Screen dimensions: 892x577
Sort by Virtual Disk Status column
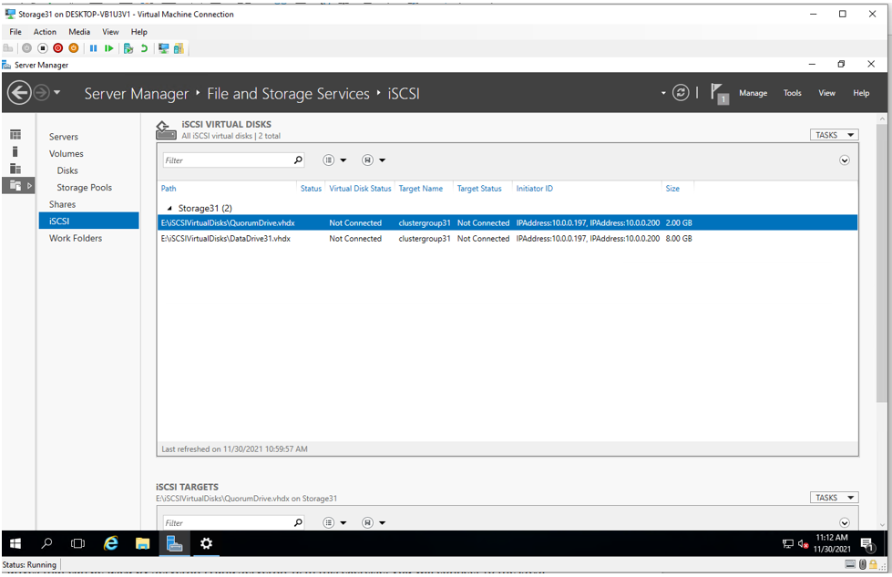[x=360, y=189]
